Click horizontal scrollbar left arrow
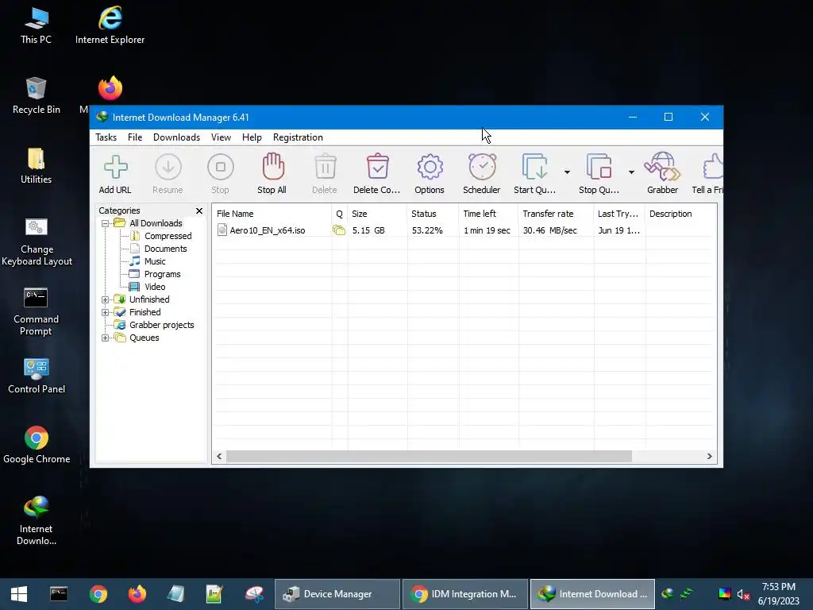 [219, 457]
